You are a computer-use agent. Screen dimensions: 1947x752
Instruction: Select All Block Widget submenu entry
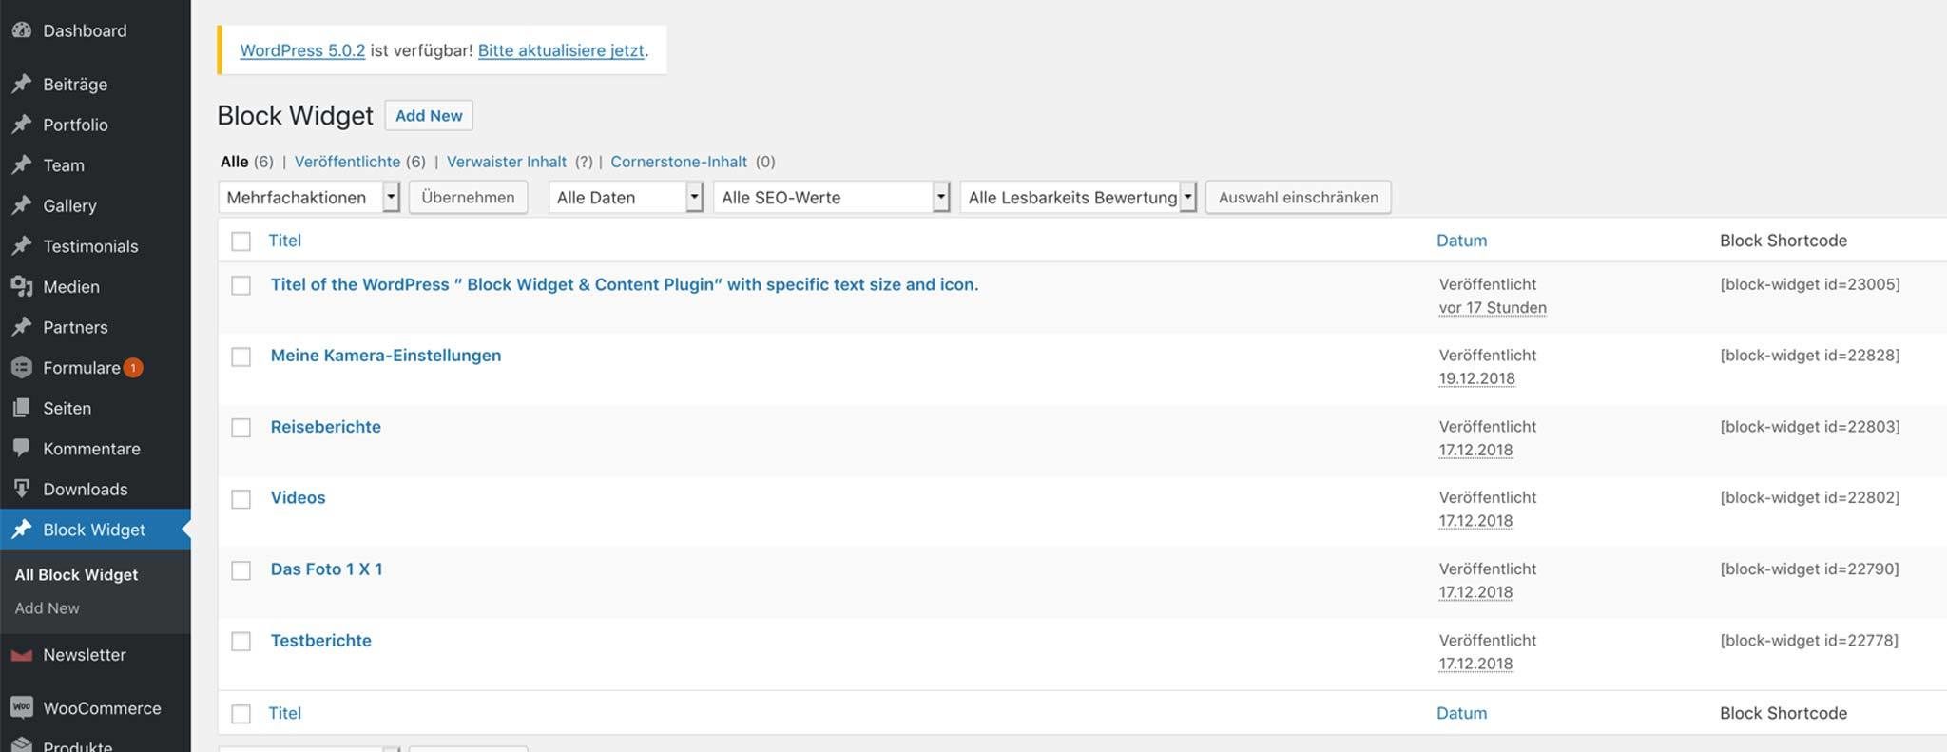pyautogui.click(x=76, y=574)
